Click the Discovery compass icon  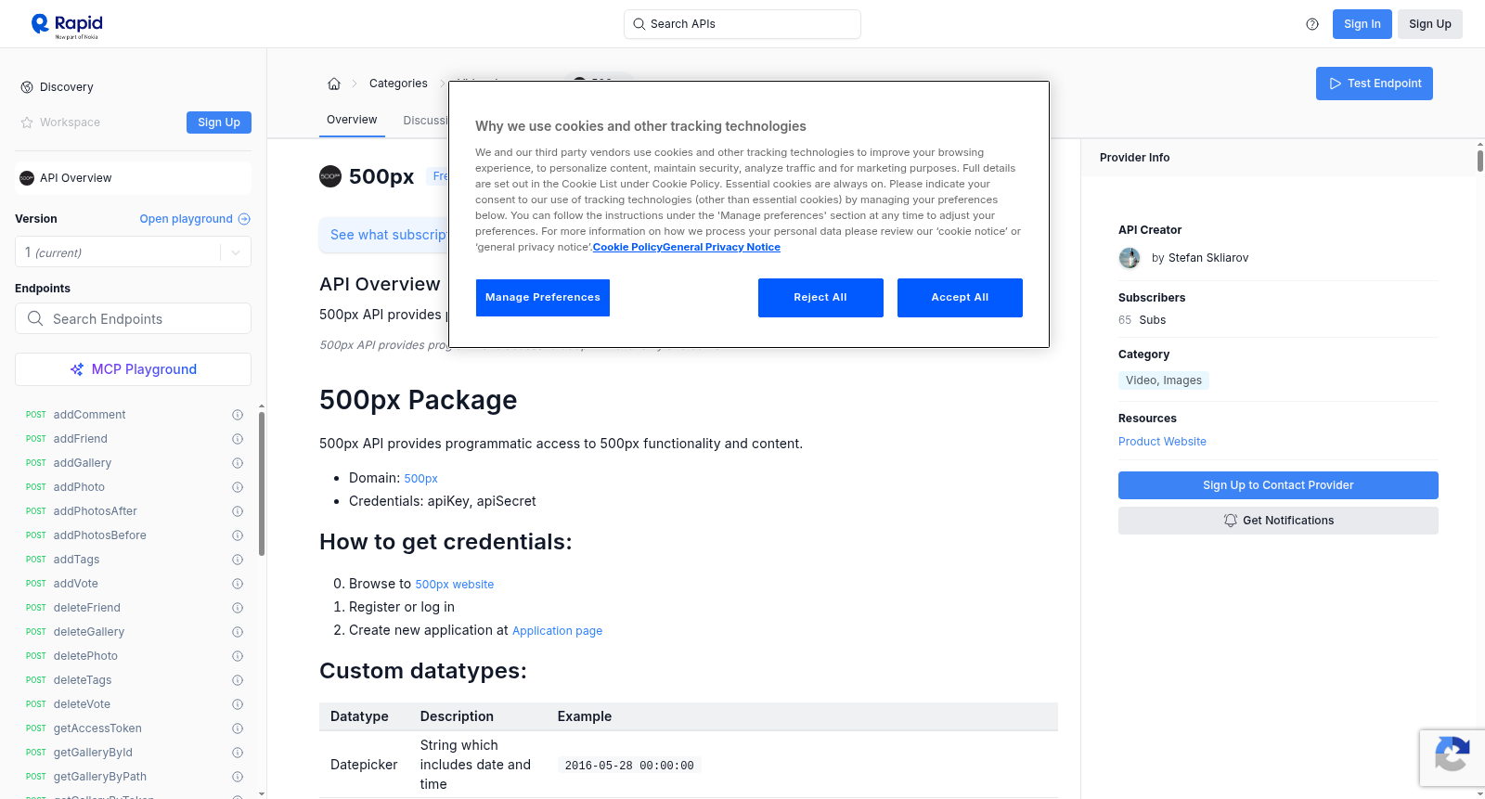coord(27,87)
